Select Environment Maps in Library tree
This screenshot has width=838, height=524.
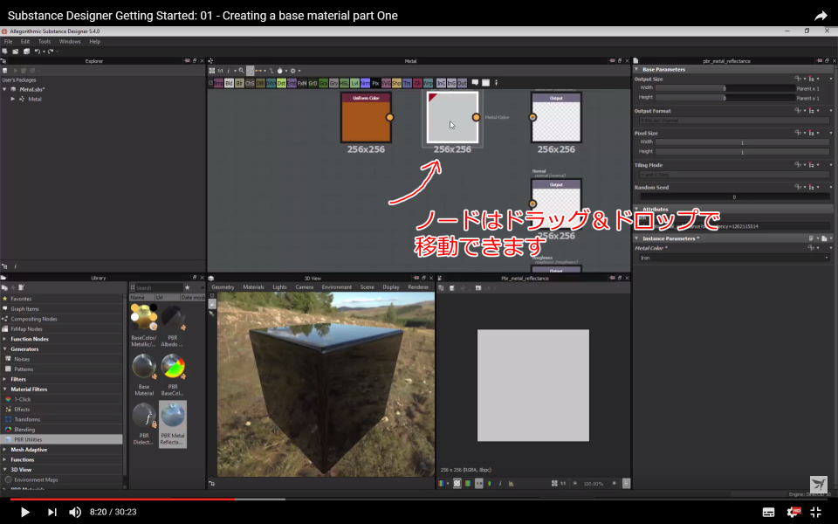[x=61, y=479]
